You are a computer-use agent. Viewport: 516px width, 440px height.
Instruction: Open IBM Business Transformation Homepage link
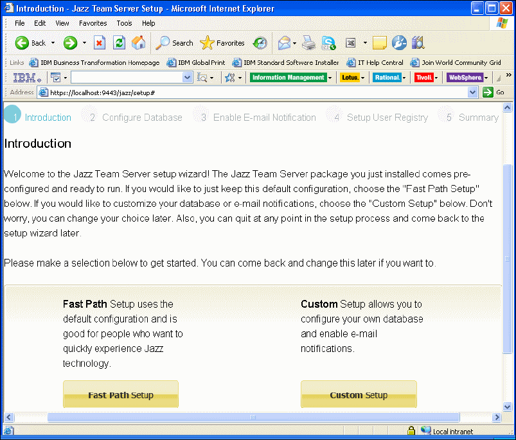tap(94, 62)
